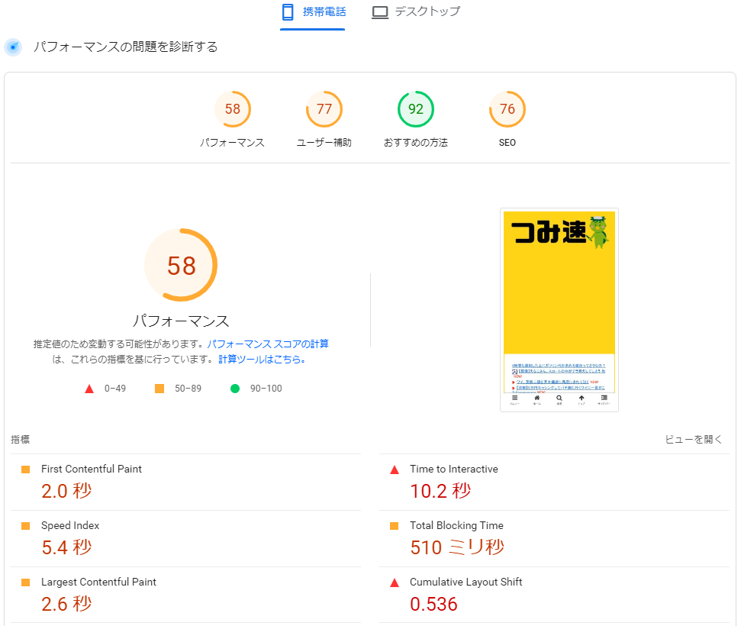The width and height of the screenshot is (741, 626).
Task: Click the Total Blocking Time metric label
Action: coord(456,525)
